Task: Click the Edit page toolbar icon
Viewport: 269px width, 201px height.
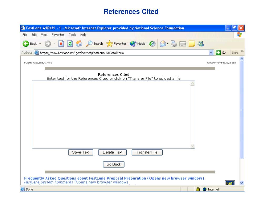Action: click(183, 44)
